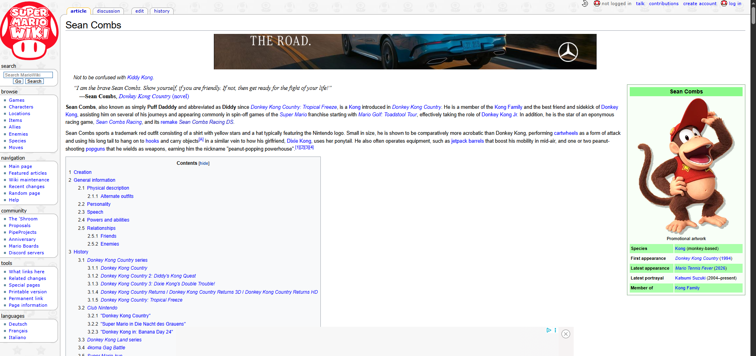Screen dimensions: 756x356
Task: Click the scrollbar up arrow
Action: point(753,3)
